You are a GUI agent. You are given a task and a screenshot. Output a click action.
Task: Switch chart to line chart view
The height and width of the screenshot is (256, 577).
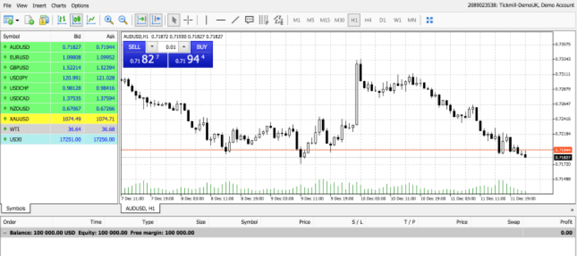[91, 20]
